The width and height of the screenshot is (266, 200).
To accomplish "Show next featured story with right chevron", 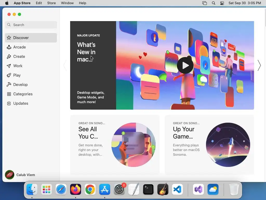I will 259,65.
